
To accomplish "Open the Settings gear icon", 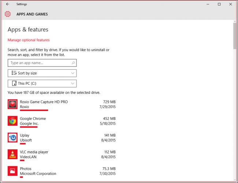I will (8, 14).
